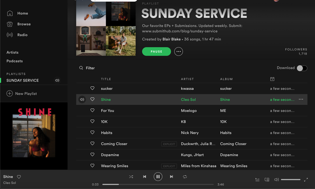Open artist Nick Nery
Image resolution: width=315 pixels, height=189 pixels.
190,133
